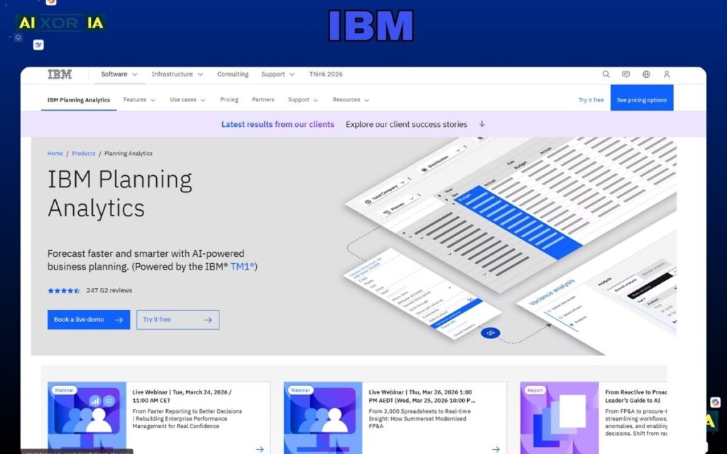This screenshot has height=454, width=727.
Task: Select the Webinar badge on the second card
Action: pos(300,389)
